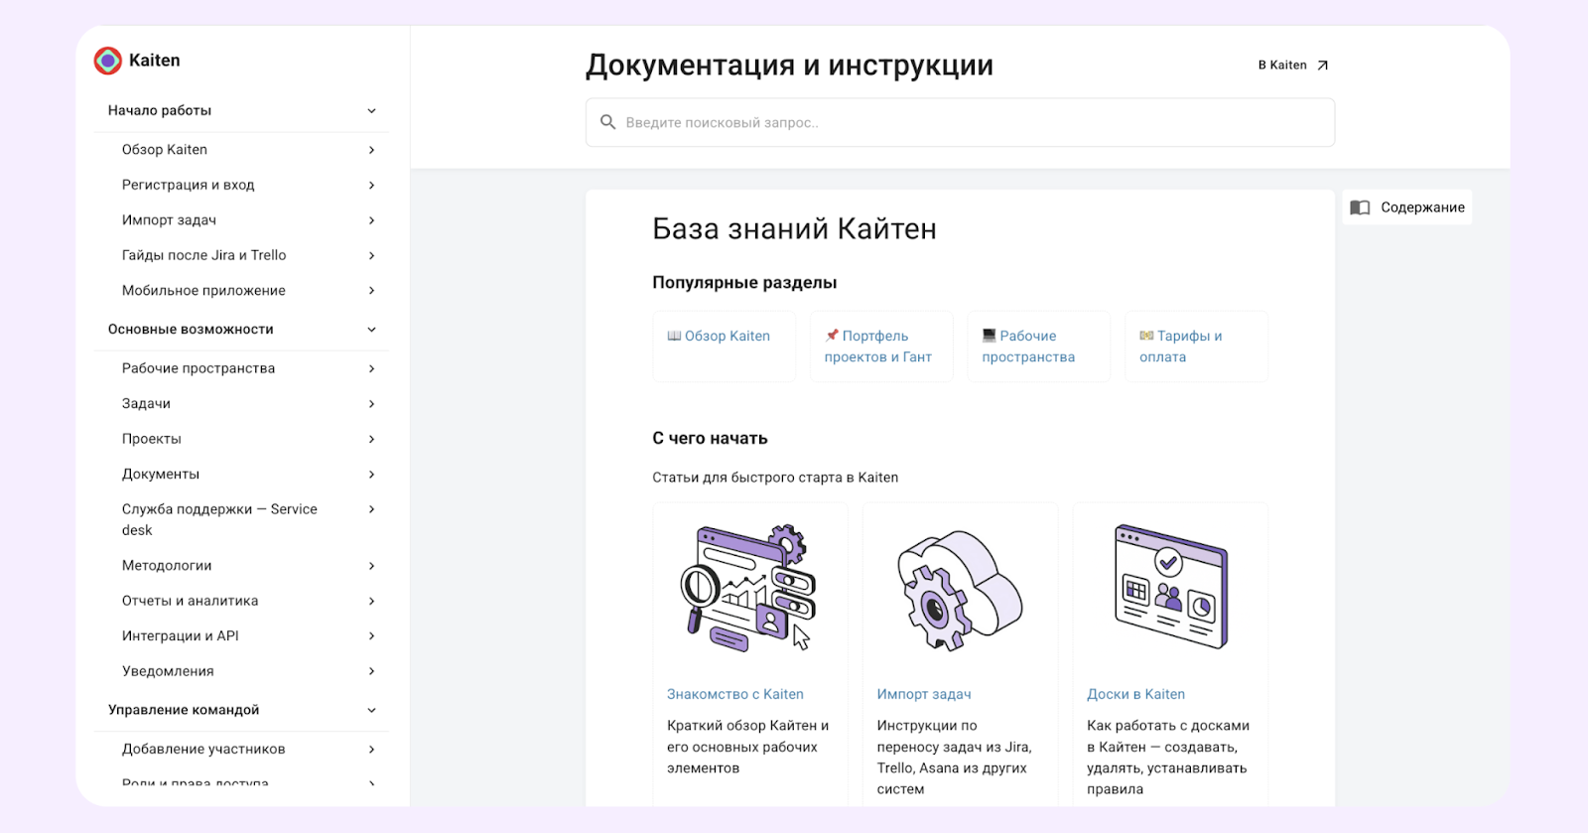Expand the Отчеты и аналитика chevron
The width and height of the screenshot is (1588, 833).
click(372, 601)
